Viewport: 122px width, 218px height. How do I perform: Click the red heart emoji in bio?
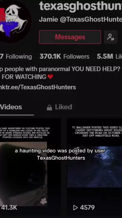(x=50, y=77)
